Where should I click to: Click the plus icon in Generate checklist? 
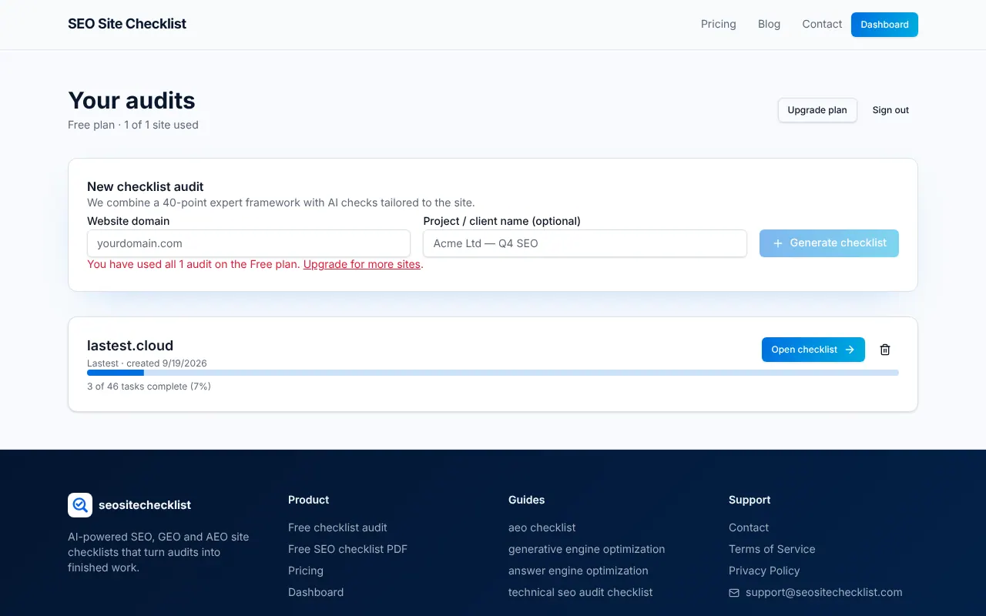tap(778, 243)
